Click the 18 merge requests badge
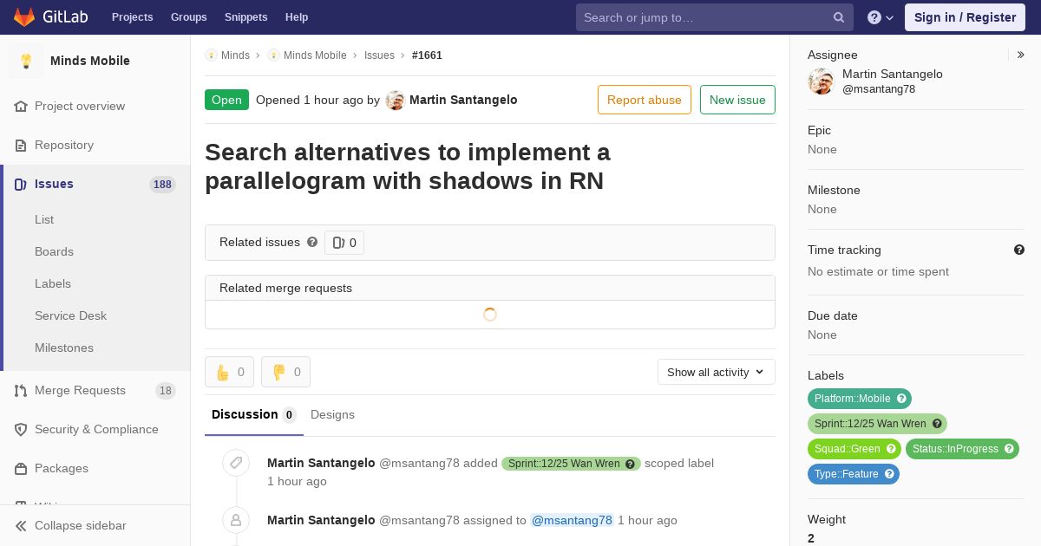Viewport: 1041px width, 546px height. [166, 390]
